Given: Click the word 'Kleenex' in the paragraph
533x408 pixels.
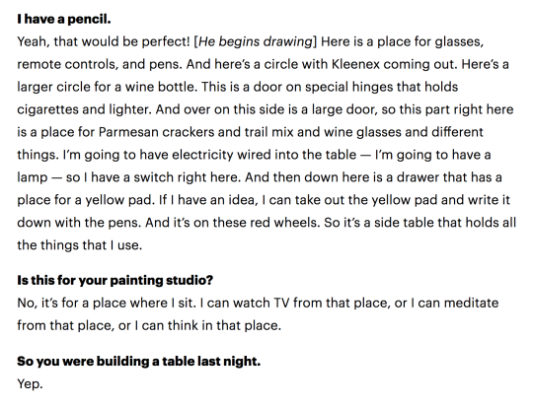Looking at the screenshot, I should click(x=355, y=64).
